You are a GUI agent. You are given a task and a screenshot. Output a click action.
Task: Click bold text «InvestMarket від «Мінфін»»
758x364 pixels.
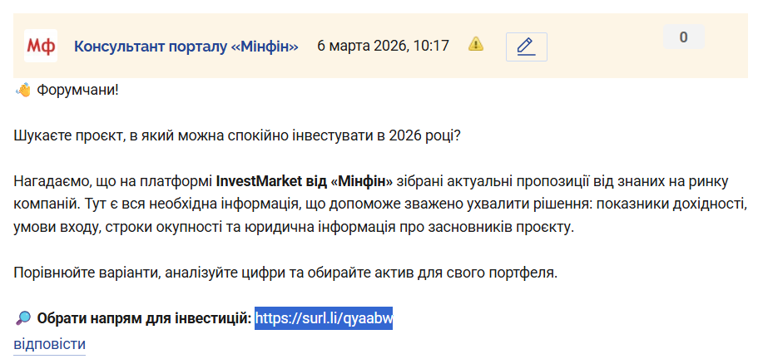pyautogui.click(x=305, y=180)
